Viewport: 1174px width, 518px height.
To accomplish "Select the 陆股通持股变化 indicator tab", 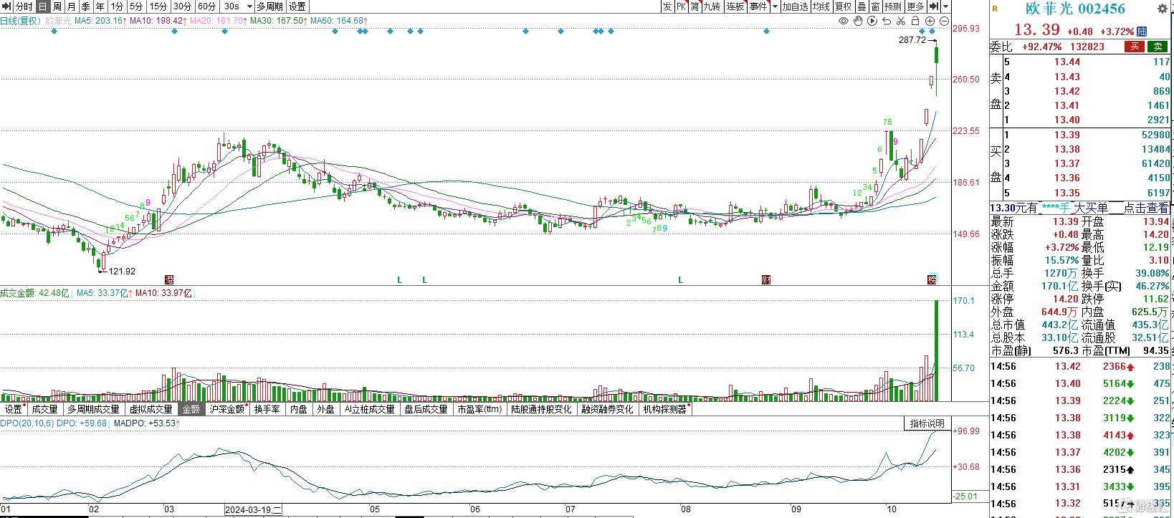I will tap(541, 409).
